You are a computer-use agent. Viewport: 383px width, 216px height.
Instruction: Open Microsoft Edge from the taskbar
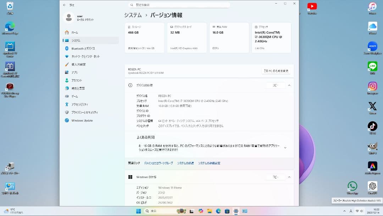[x=218, y=211]
